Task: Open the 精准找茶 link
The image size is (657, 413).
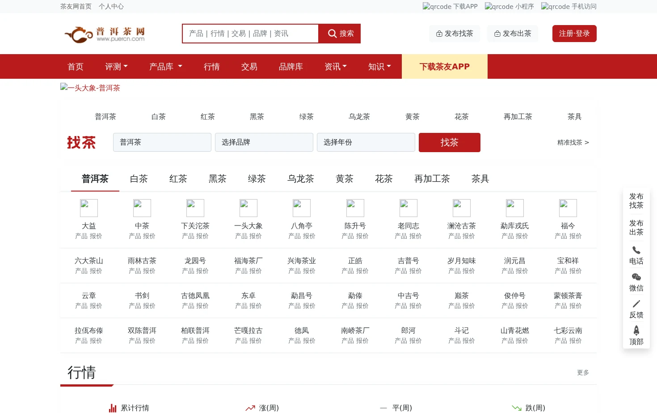Action: click(x=573, y=142)
